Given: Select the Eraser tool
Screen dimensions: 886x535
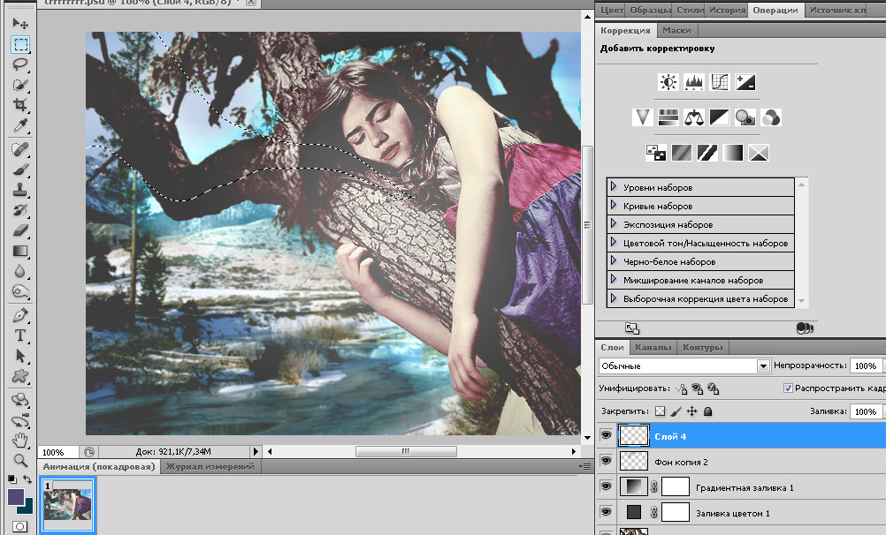Looking at the screenshot, I should pos(19,230).
